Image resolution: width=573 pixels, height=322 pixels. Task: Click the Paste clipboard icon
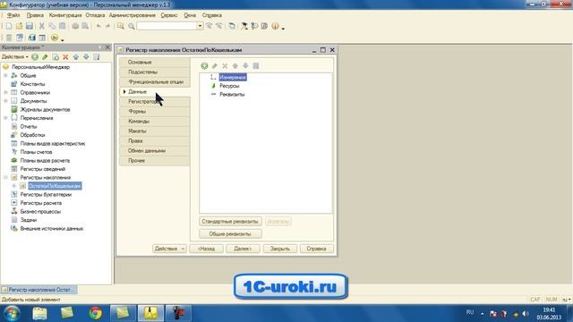tap(62, 26)
